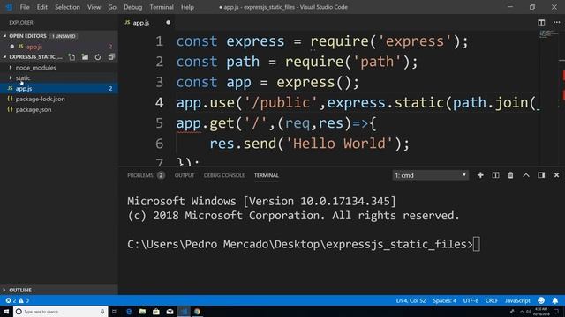The image size is (565, 317).
Task: Open editor More Actions ellipsis
Action: pos(557,22)
